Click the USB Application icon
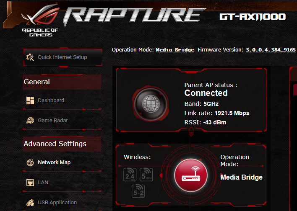297x211 pixels. pyautogui.click(x=31, y=203)
